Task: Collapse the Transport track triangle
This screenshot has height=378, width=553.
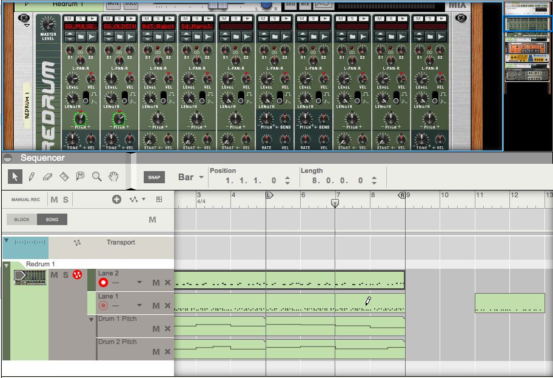Action: (6, 240)
